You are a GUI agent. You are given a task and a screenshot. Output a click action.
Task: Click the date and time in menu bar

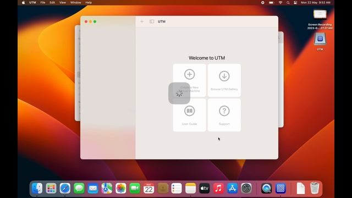(316, 2)
